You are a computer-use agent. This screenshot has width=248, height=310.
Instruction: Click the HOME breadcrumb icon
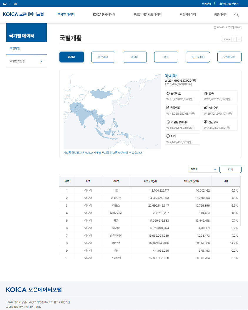(x=215, y=27)
